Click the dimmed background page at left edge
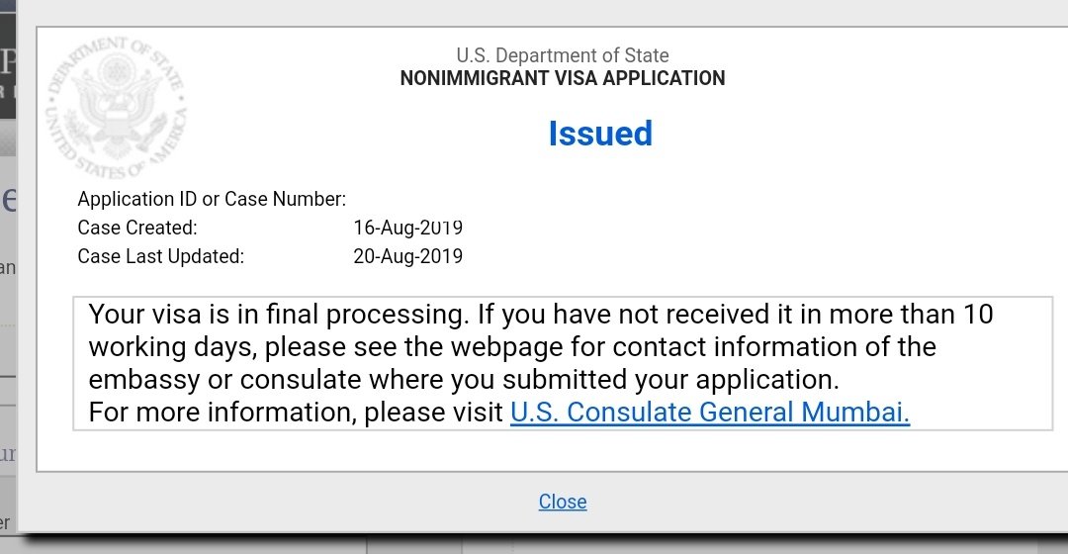Viewport: 1068px width, 554px height. 8,340
